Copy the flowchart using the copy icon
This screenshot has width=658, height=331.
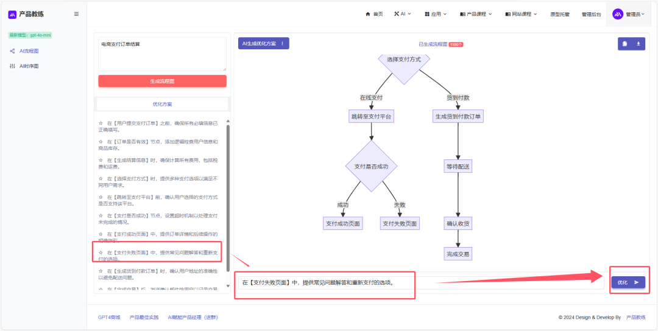625,44
